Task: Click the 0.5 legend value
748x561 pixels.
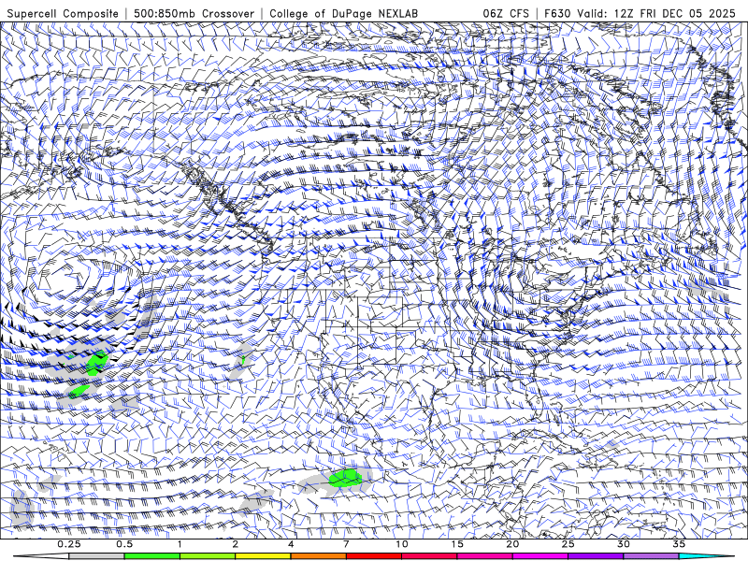Action: click(124, 544)
